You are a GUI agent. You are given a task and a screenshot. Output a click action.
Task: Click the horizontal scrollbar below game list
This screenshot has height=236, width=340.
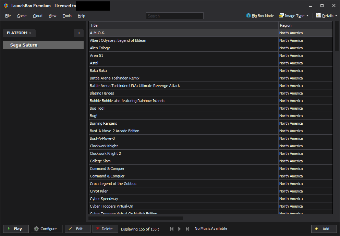point(136,218)
